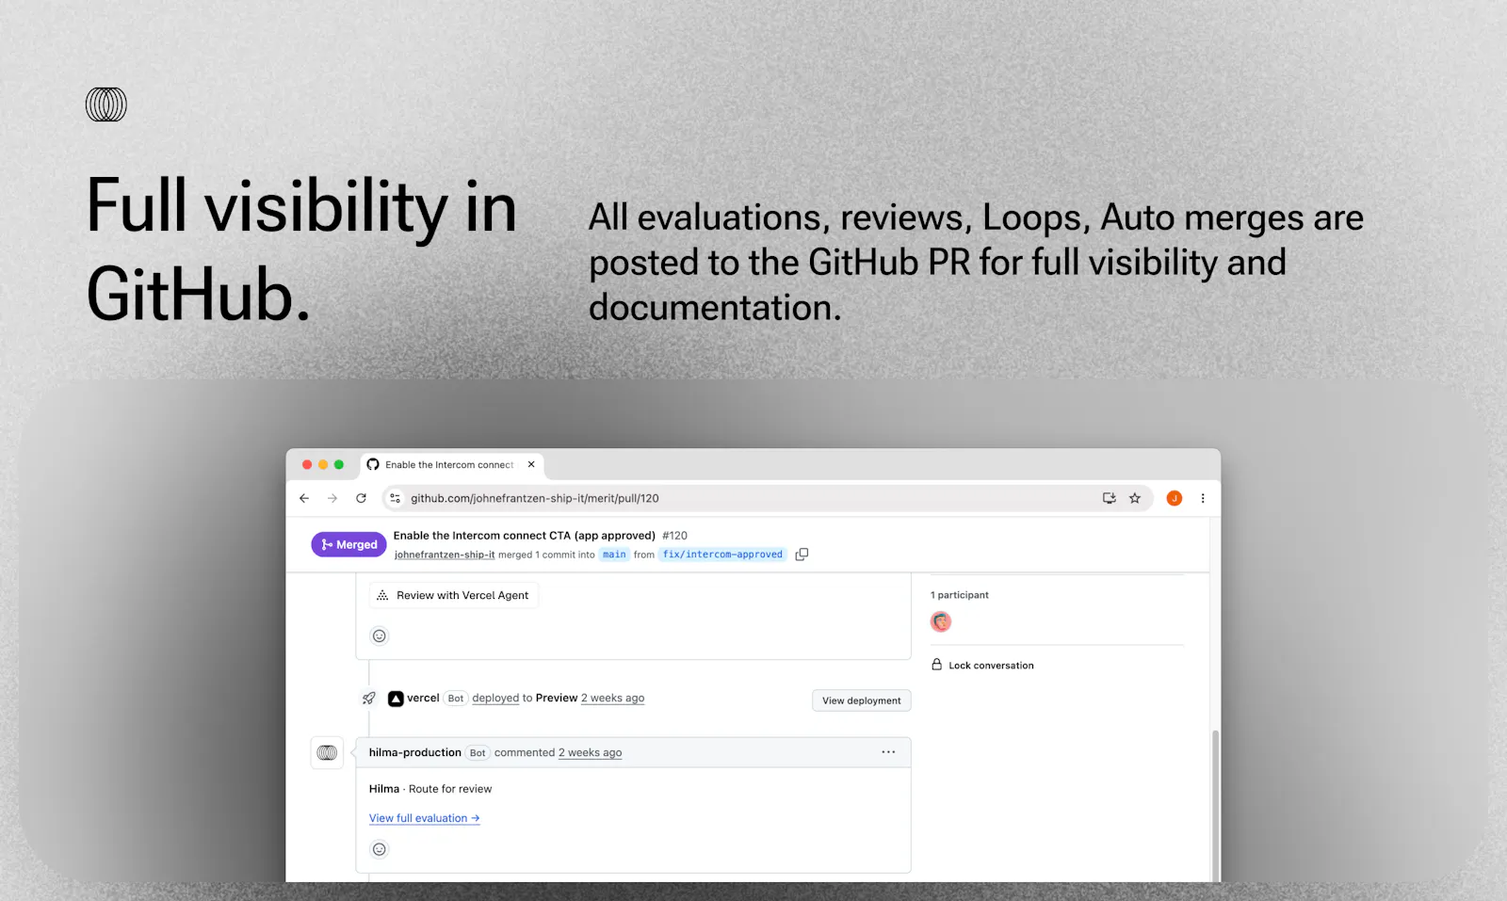Click the first Bot label beside vercel
Viewport: 1507px width, 901px height.
click(456, 699)
